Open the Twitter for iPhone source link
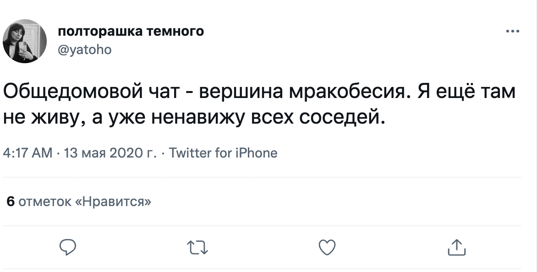This screenshot has height=272, width=537. (x=223, y=152)
